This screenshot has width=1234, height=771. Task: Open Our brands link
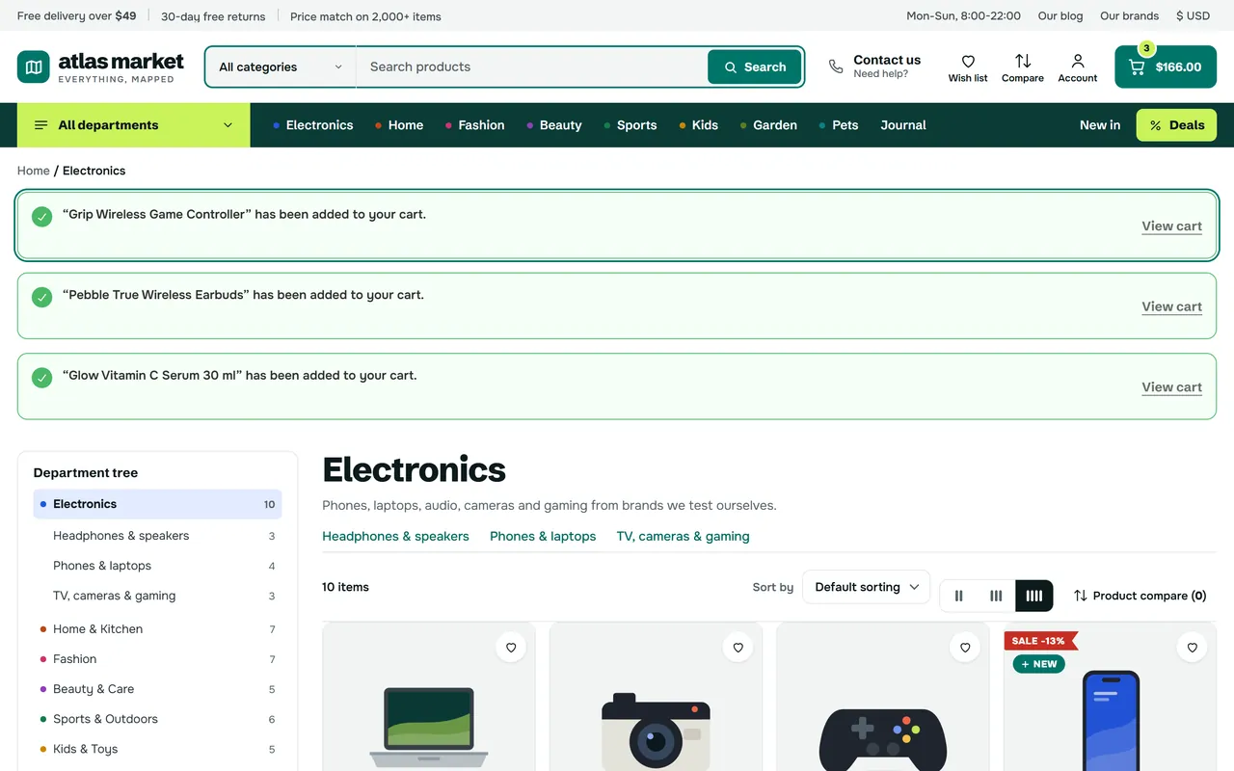(x=1130, y=15)
